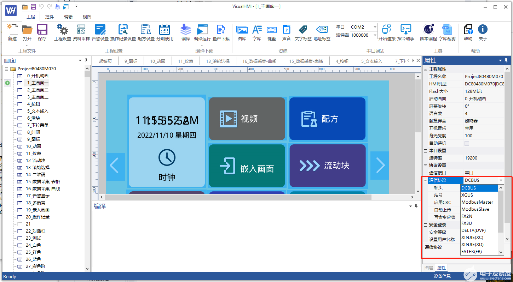Open the 字库 font library

257,32
